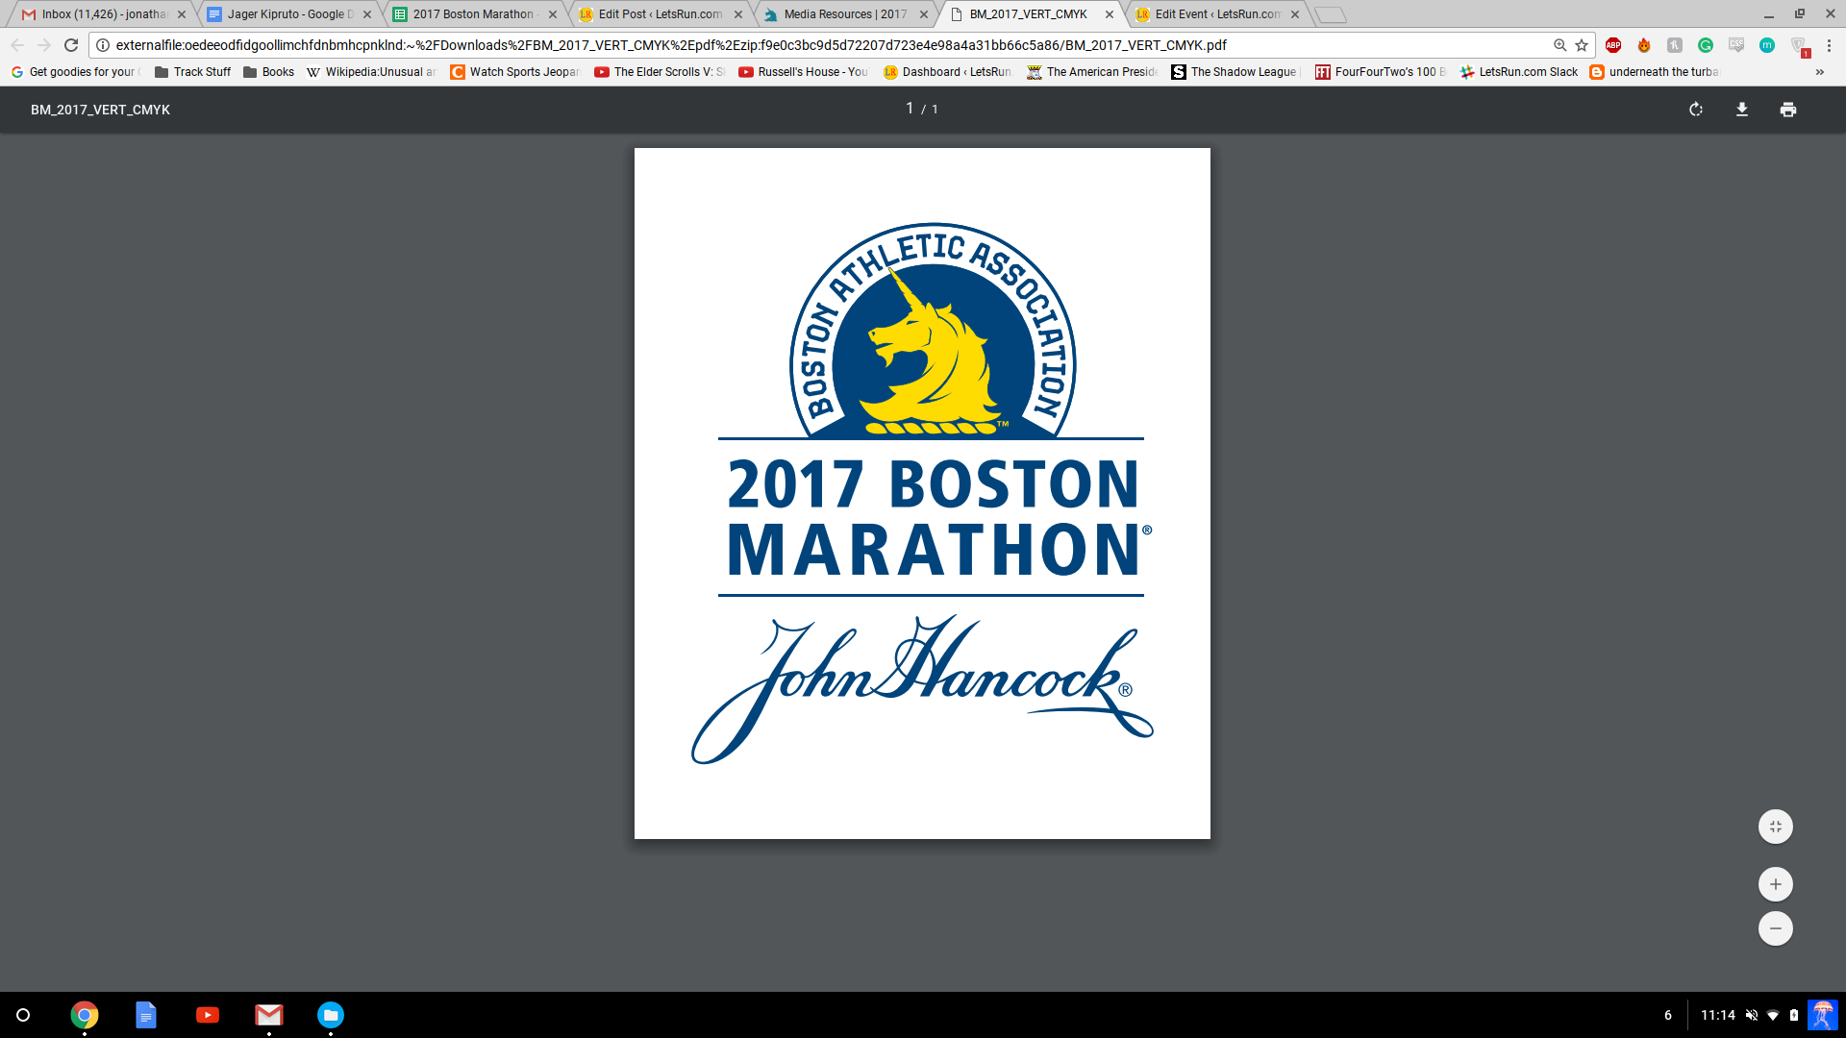Zoom in on the PDF
Image resolution: width=1846 pixels, height=1038 pixels.
(x=1775, y=884)
